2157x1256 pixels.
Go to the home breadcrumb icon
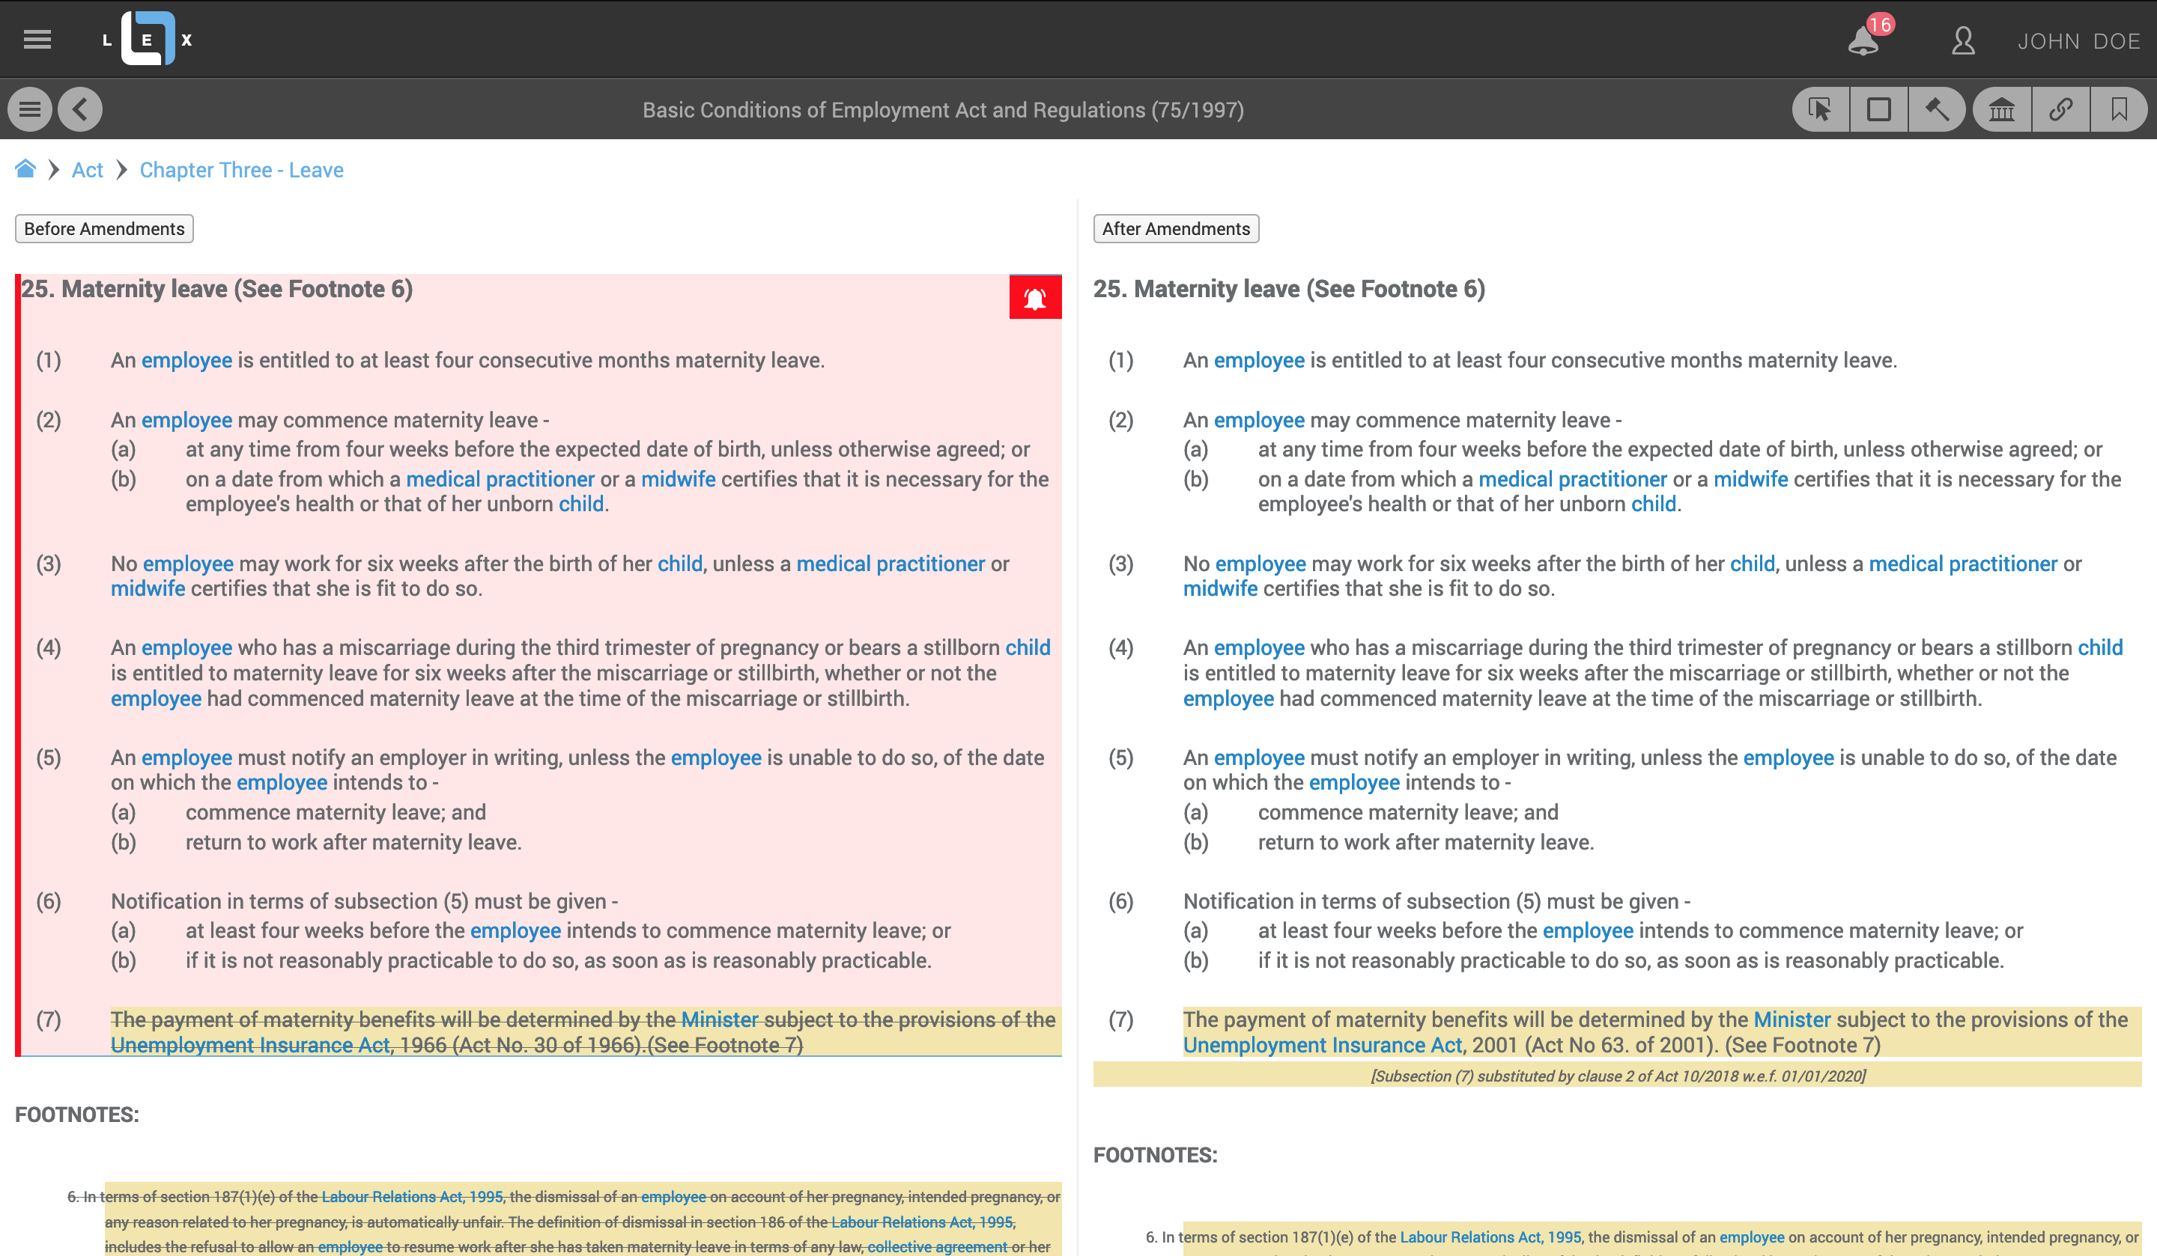25,168
